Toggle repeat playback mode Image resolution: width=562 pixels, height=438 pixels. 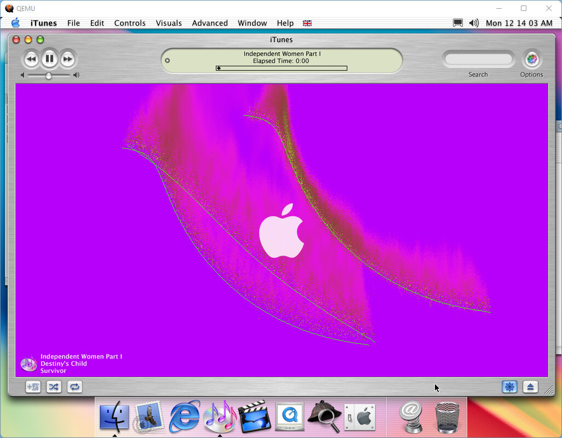click(74, 387)
